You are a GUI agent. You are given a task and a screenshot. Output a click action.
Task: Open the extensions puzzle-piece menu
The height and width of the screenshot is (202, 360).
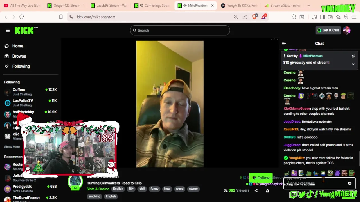click(x=294, y=17)
